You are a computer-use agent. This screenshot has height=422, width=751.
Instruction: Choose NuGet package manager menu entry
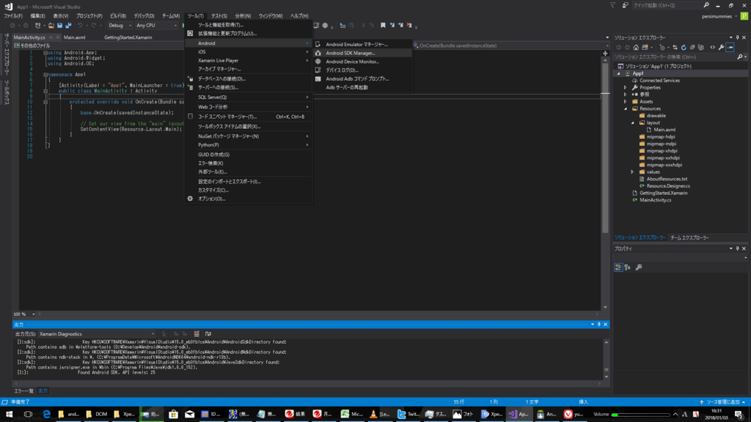point(248,136)
